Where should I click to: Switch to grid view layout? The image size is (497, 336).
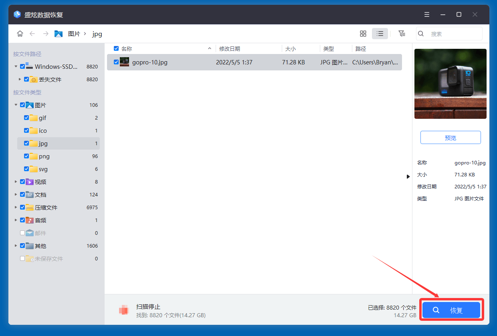point(363,34)
